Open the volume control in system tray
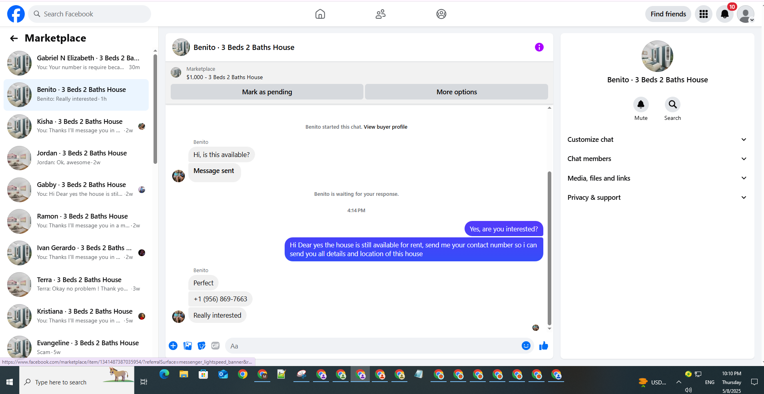 (688, 390)
